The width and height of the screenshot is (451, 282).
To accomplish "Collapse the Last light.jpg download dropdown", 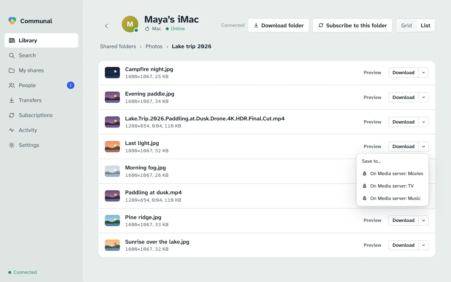I will coord(423,146).
